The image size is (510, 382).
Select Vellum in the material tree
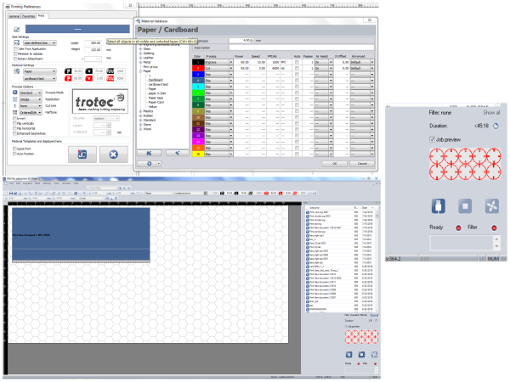(x=153, y=107)
